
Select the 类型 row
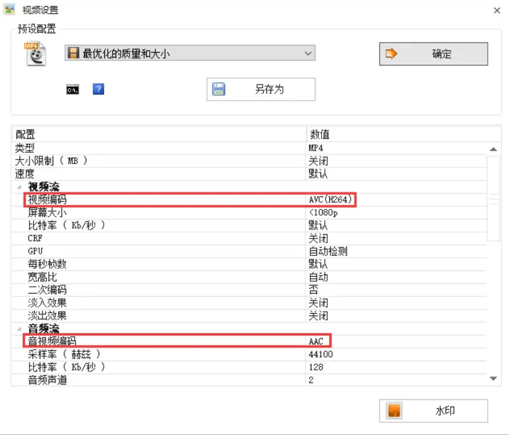click(x=249, y=148)
